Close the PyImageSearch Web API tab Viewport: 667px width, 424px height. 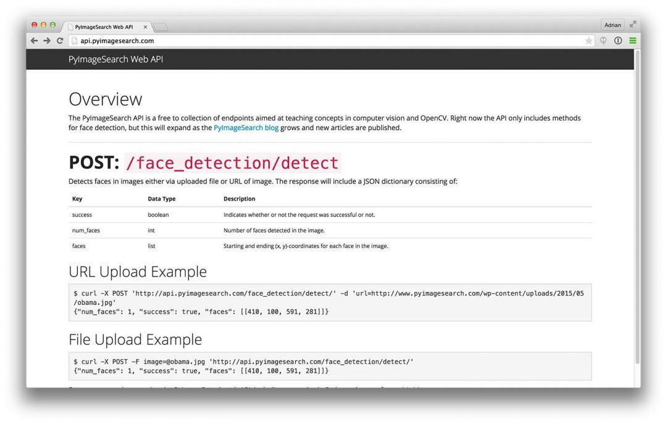tap(145, 27)
